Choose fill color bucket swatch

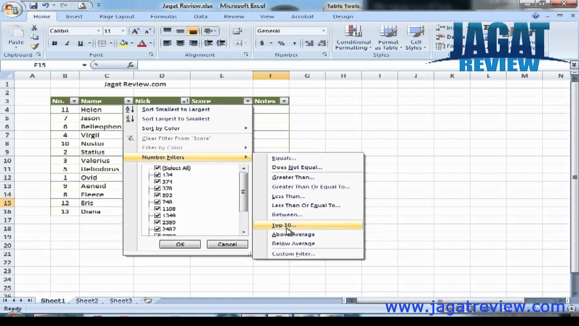[x=123, y=43]
